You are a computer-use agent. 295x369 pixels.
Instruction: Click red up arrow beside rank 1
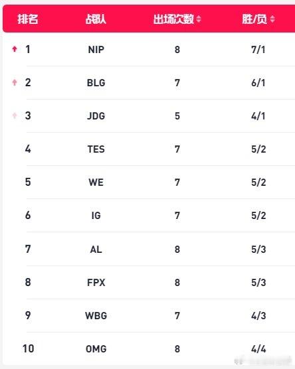[x=15, y=49]
